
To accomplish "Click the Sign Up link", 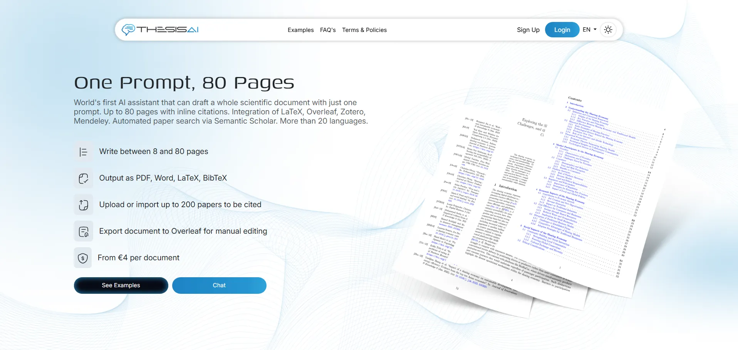I will (x=528, y=30).
